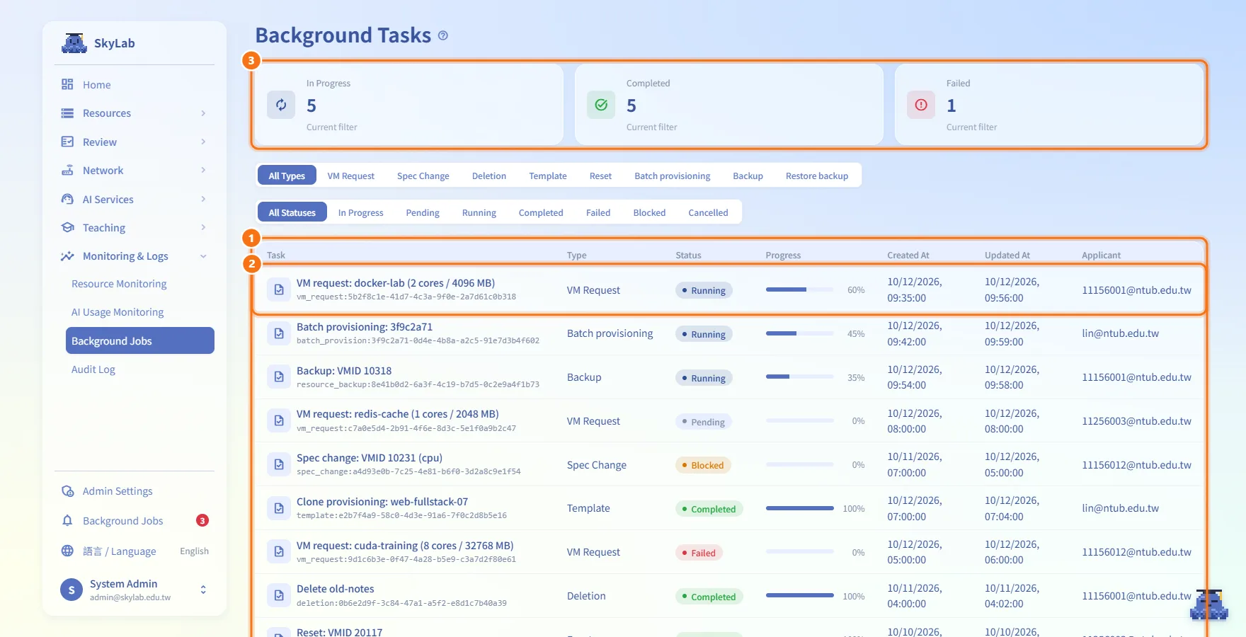Expand the Teaching submenu chevron

pos(203,227)
